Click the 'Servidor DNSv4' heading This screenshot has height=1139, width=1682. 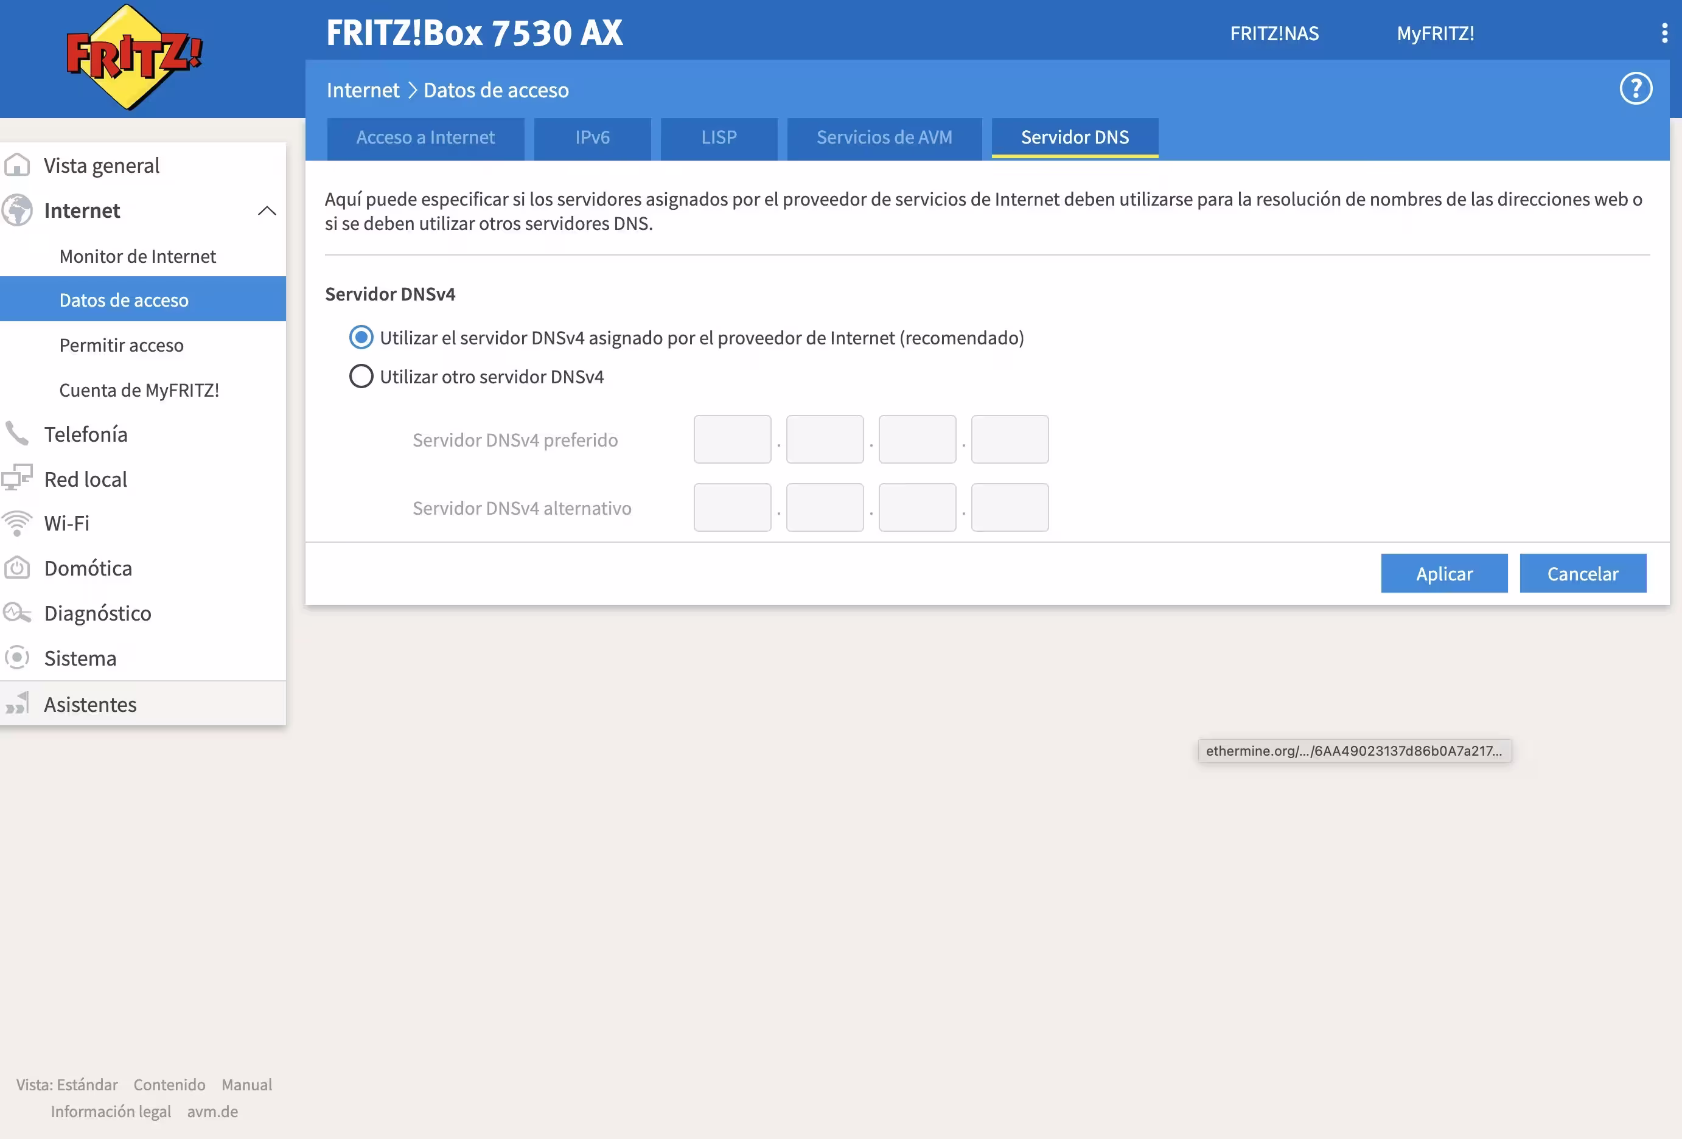390,294
